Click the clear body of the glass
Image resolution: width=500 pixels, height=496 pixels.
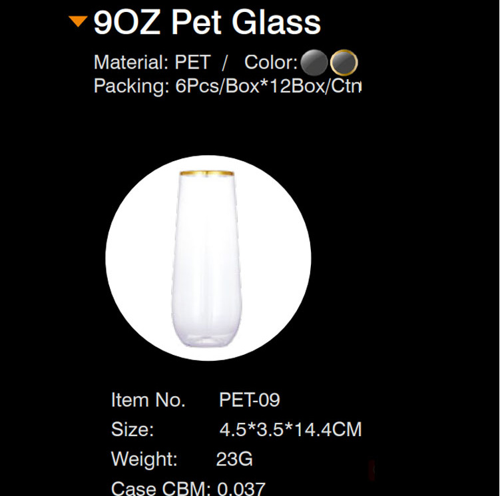[208, 266]
